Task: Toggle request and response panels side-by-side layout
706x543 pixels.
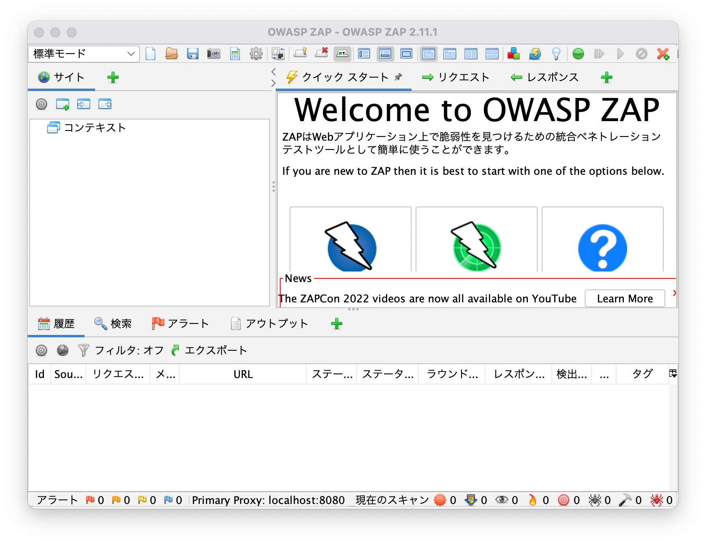Action: (x=471, y=54)
